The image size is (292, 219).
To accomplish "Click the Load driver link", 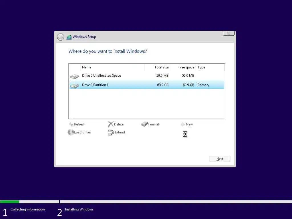I will point(82,132).
